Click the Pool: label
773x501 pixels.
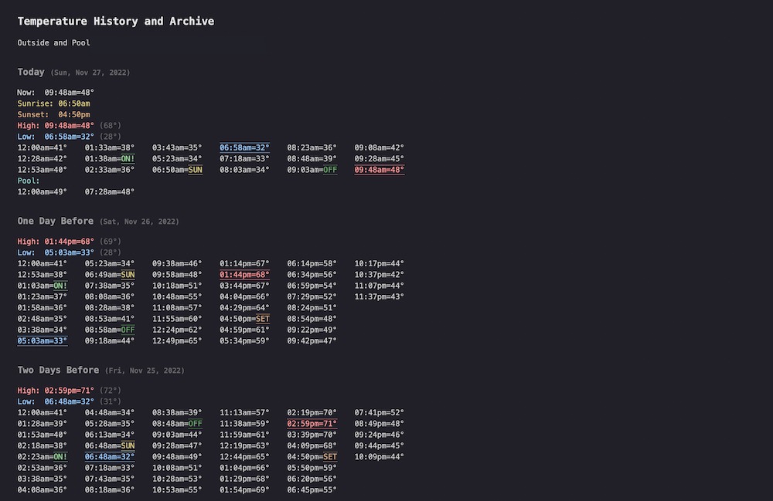tap(29, 181)
